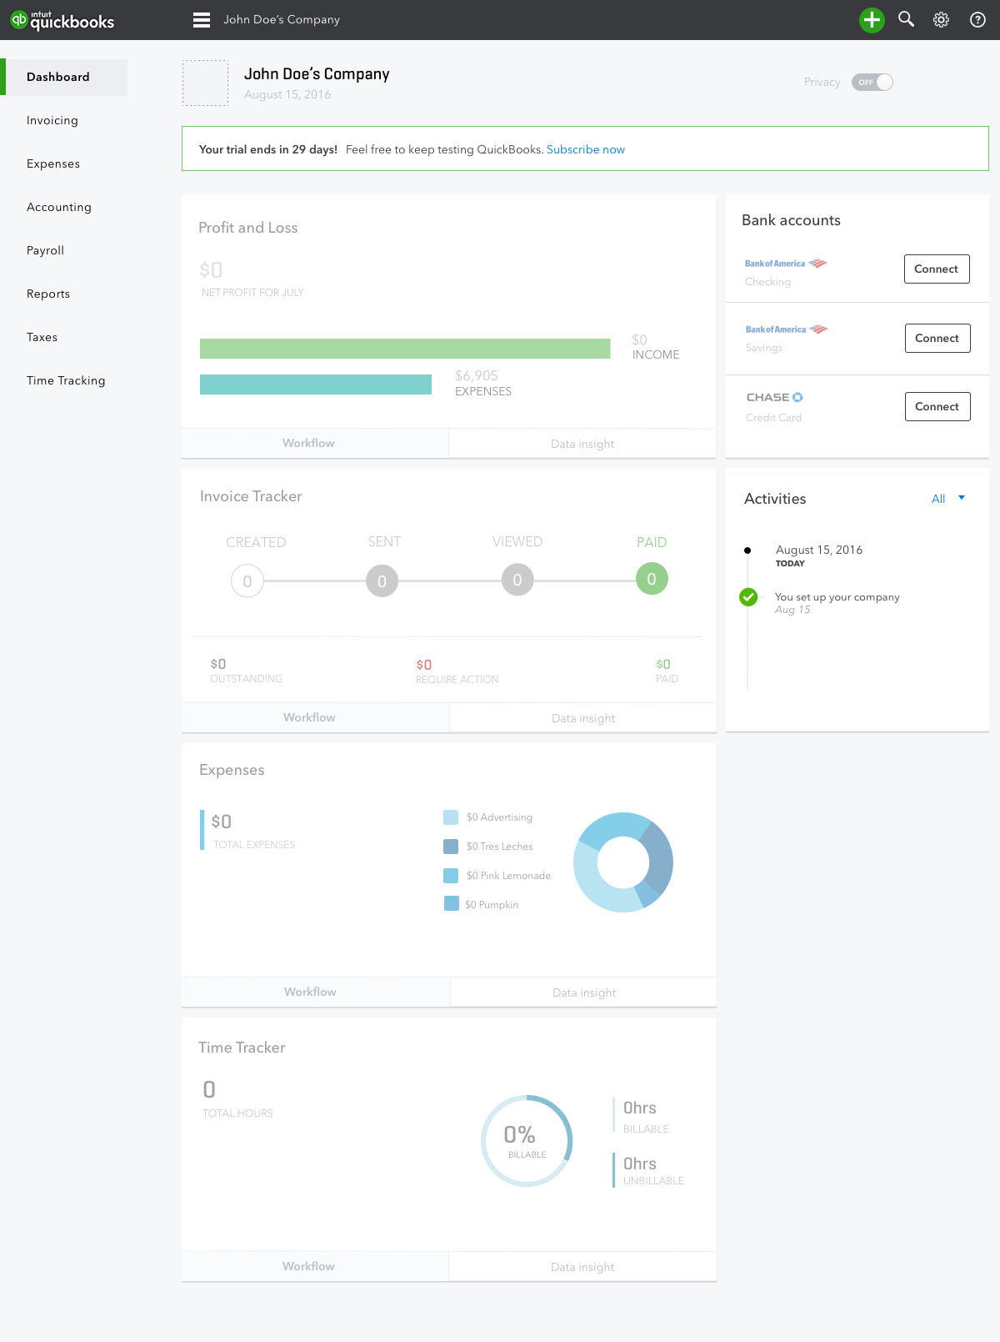The height and width of the screenshot is (1342, 1000).
Task: Click the 0% billable circular gauge
Action: pos(527,1141)
